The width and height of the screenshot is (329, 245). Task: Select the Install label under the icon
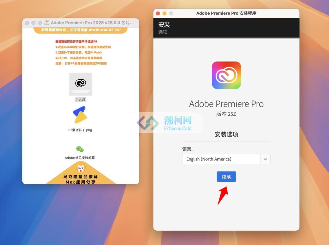(80, 100)
